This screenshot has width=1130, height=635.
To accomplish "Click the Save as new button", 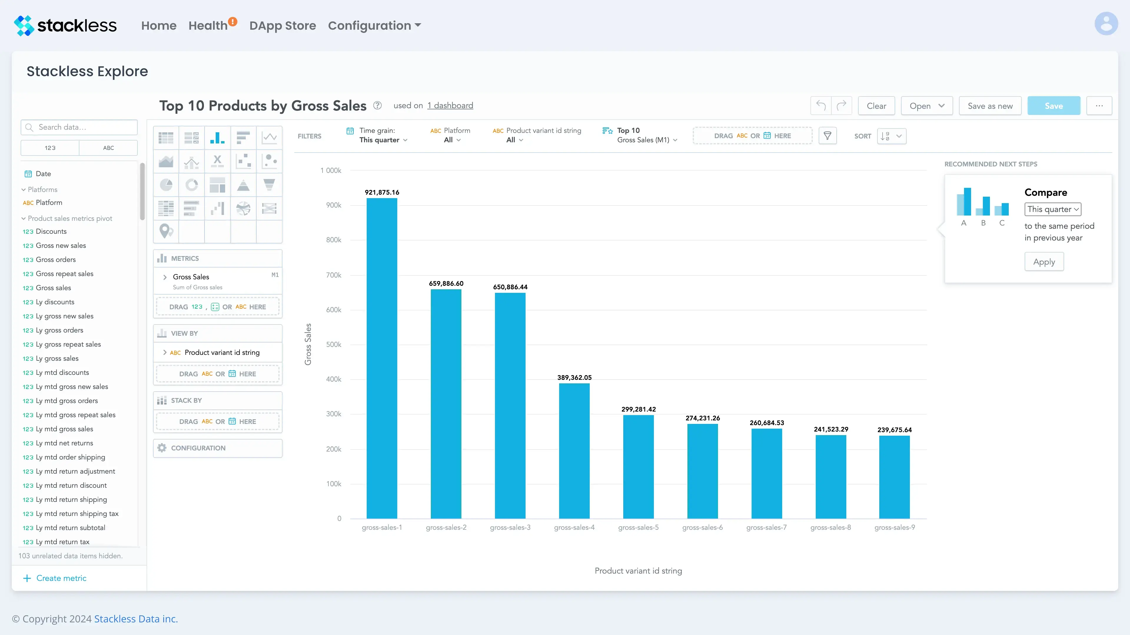I will click(x=990, y=106).
